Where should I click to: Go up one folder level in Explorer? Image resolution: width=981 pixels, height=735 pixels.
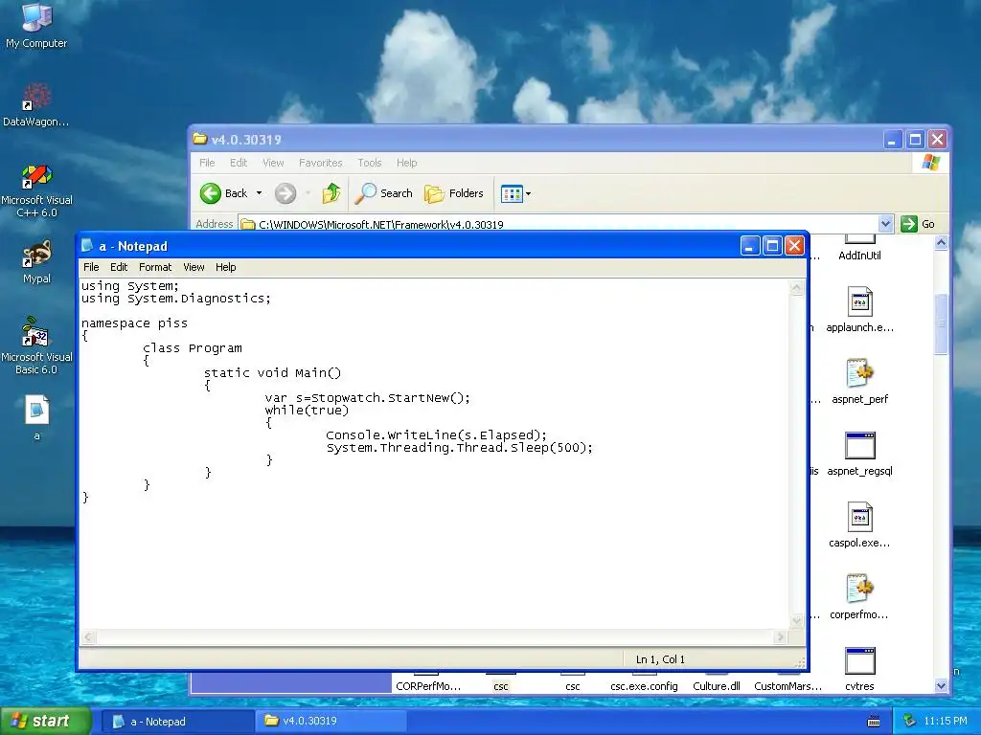tap(331, 193)
